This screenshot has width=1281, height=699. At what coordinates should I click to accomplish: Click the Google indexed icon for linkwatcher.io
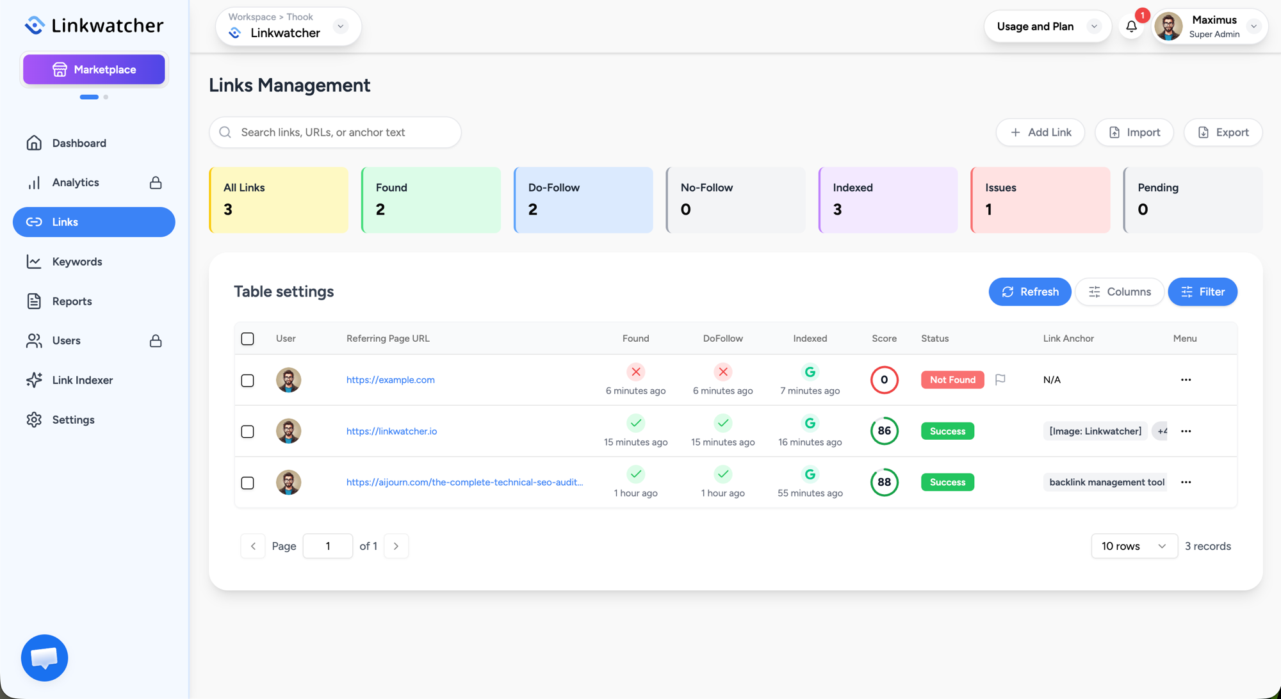click(810, 423)
